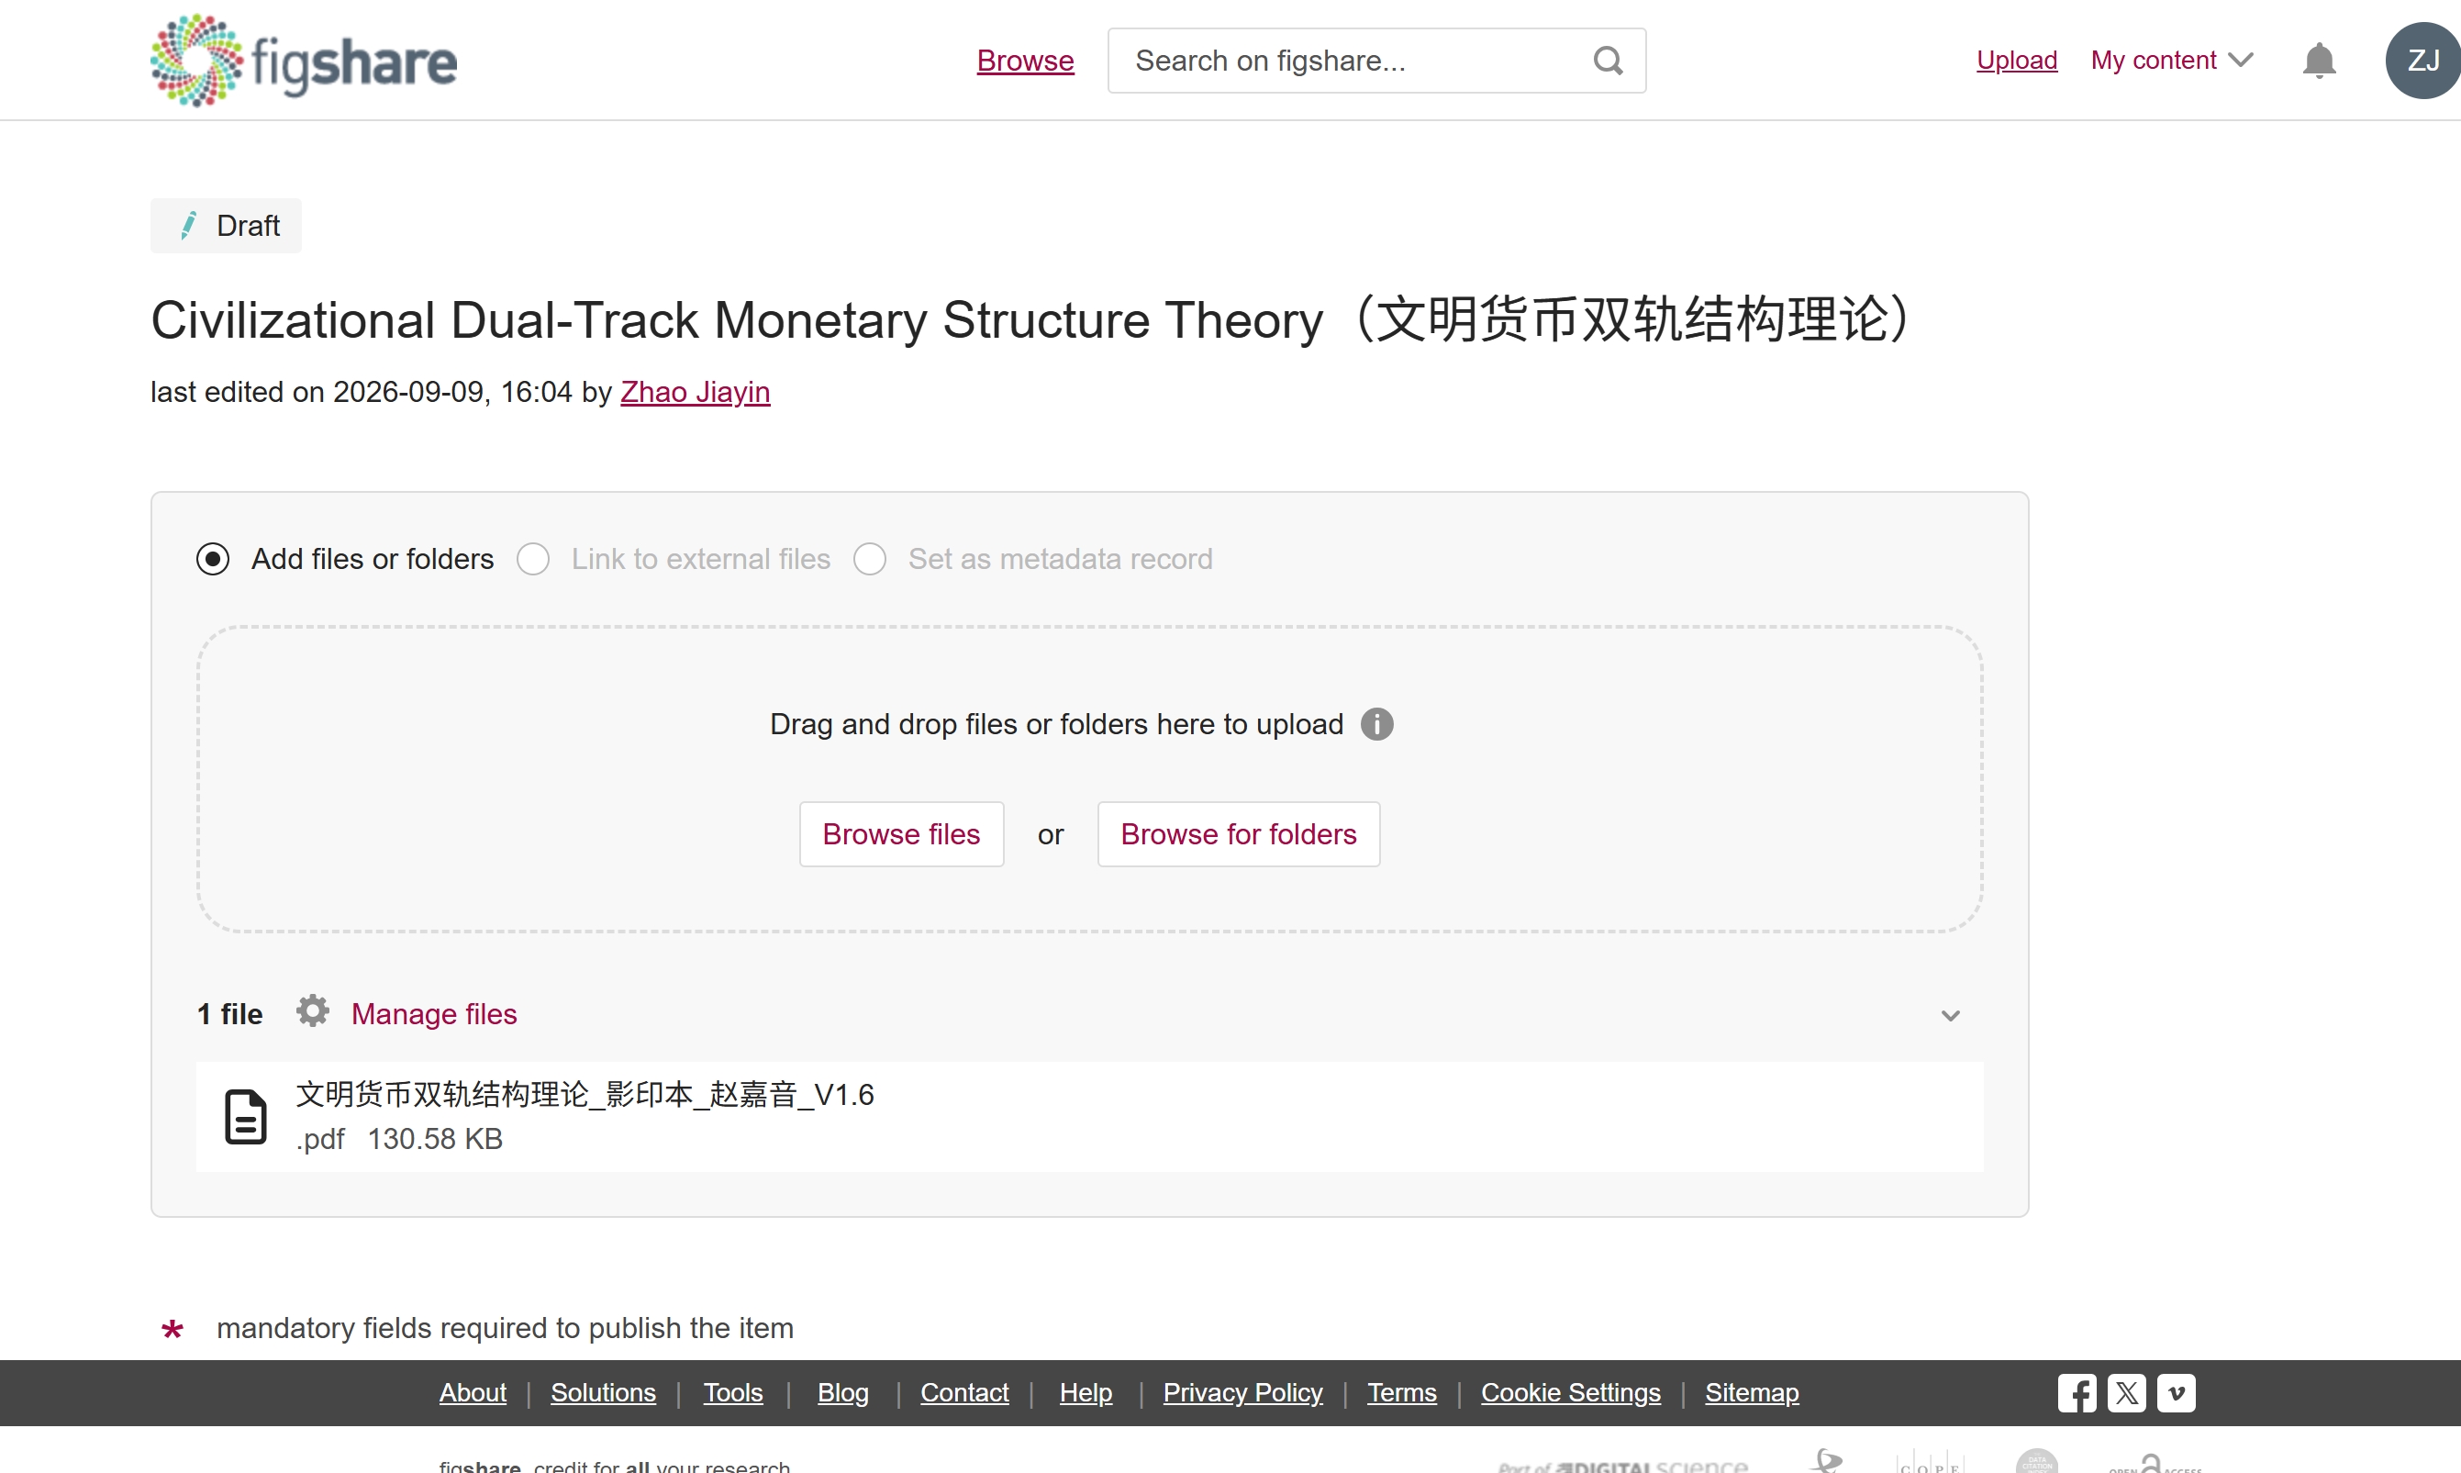The image size is (2461, 1473).
Task: Collapse the file list chevron
Action: point(1950,1015)
